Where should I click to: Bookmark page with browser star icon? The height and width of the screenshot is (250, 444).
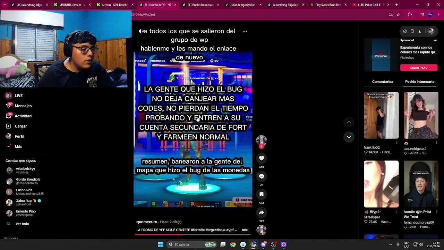398,15
